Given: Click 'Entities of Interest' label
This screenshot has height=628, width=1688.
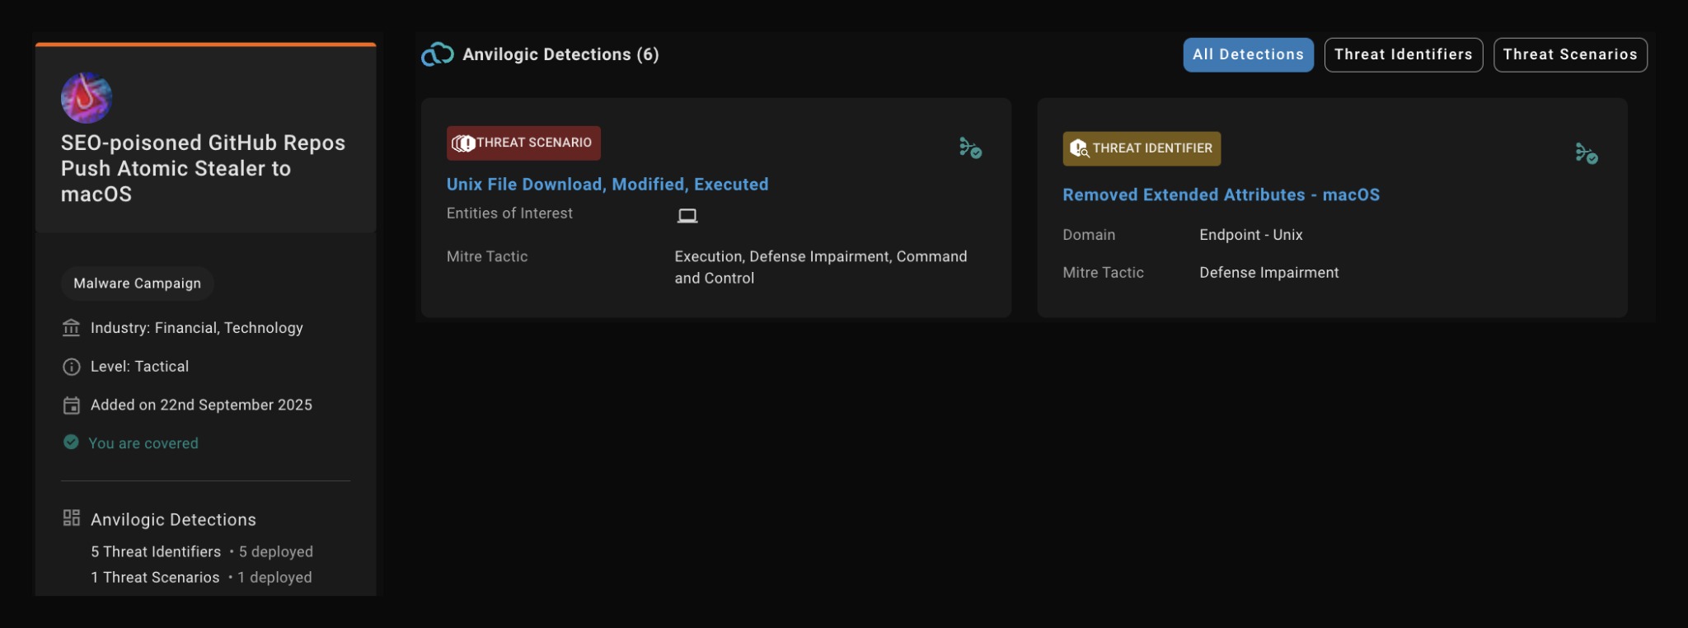Looking at the screenshot, I should tap(509, 213).
